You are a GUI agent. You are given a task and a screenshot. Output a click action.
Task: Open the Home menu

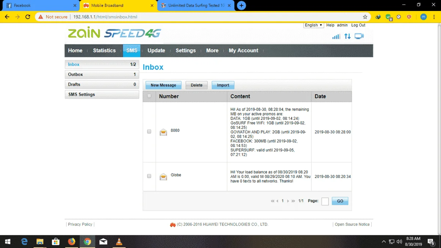(x=75, y=51)
